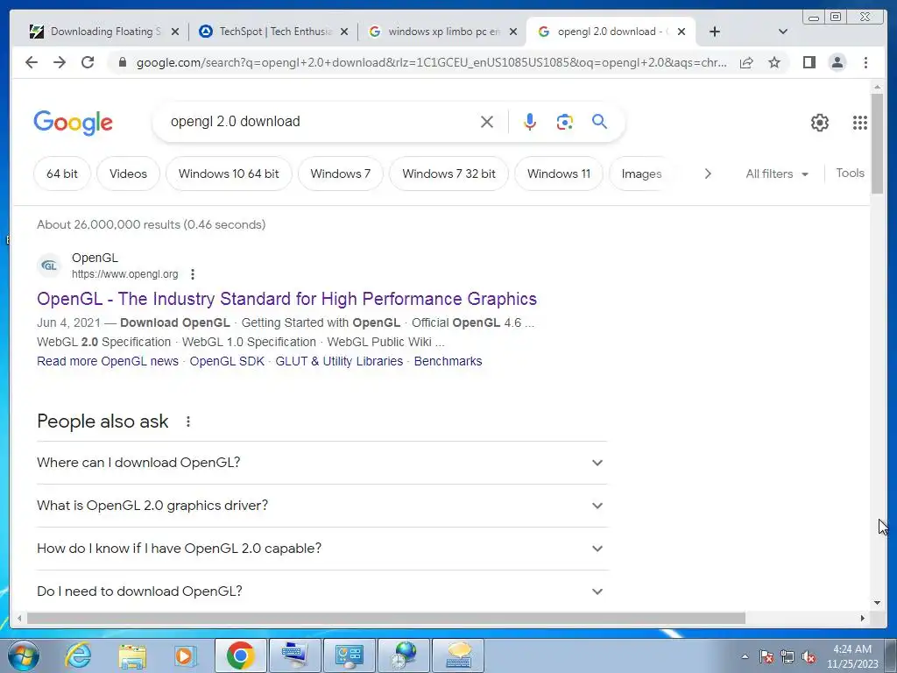Open Windows Media Player from taskbar
897x673 pixels.
tap(186, 655)
